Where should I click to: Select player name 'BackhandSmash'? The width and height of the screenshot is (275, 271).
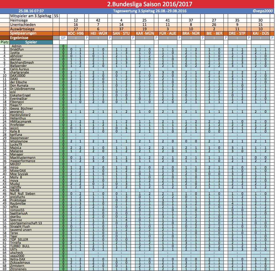click(x=22, y=63)
